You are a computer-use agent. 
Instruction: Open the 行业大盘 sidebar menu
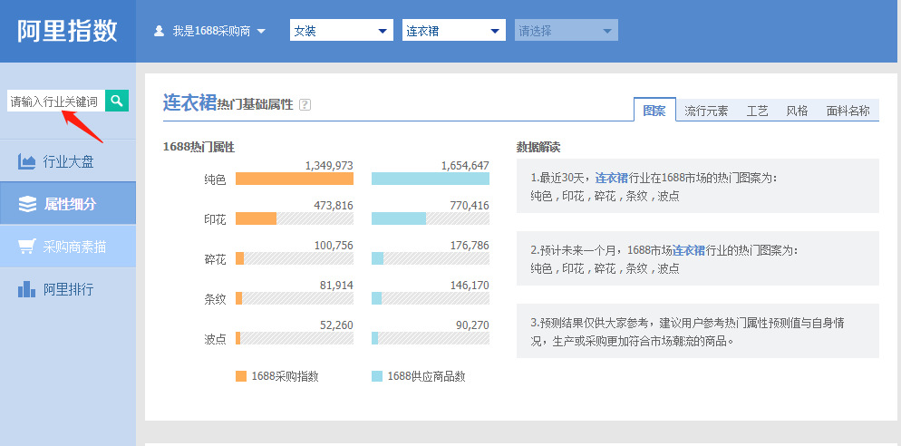pyautogui.click(x=68, y=161)
